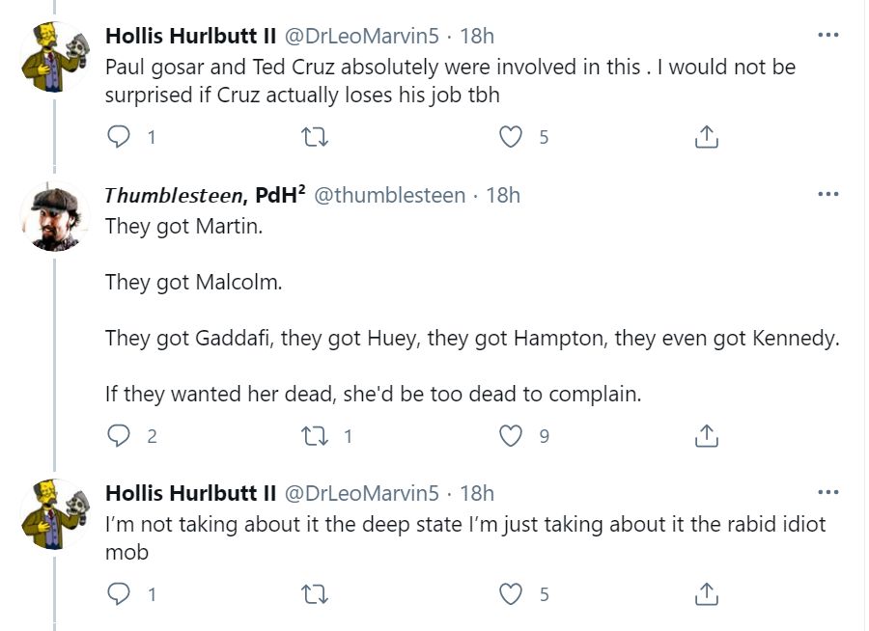This screenshot has width=869, height=631.
Task: Retweet the "rabid idiot mob" tweet
Action: point(315,594)
